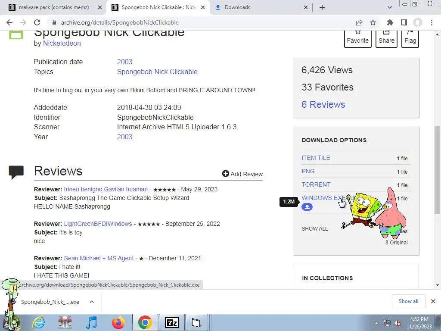441x331 pixels.
Task: Open Internet Explorer from taskbar
Action: (x=38, y=322)
